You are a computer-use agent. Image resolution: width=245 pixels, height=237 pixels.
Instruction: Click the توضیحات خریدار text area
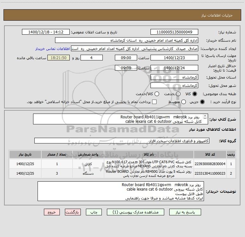[x=121, y=191]
